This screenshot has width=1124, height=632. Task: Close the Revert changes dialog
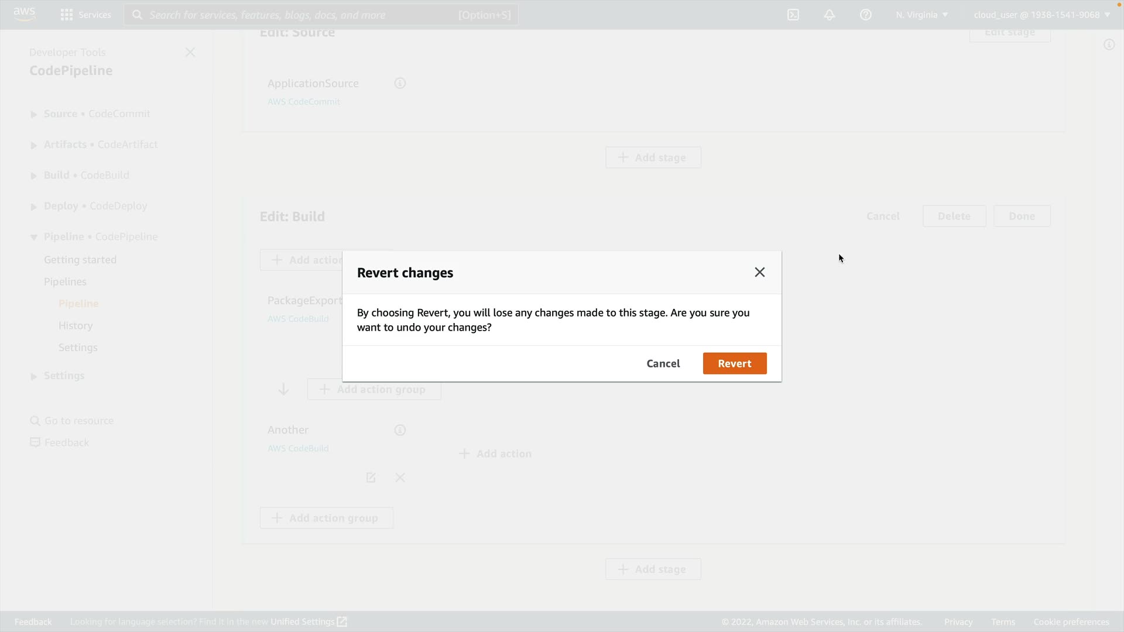pyautogui.click(x=759, y=272)
